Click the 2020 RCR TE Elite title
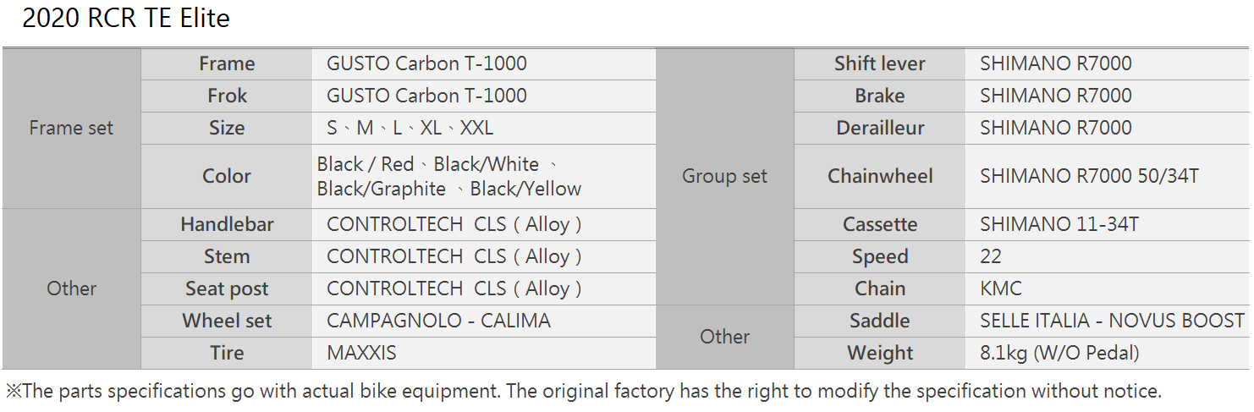Screen dimensions: 1254x412 pos(126,18)
